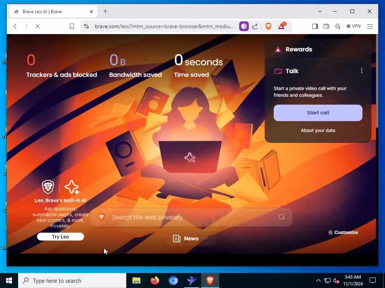Open the VPN button
This screenshot has height=288, width=385.
(x=353, y=26)
